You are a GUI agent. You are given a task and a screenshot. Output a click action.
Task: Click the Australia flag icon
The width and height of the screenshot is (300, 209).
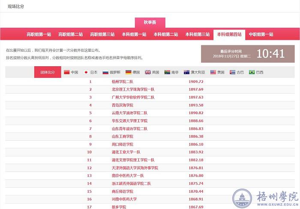click(x=187, y=72)
